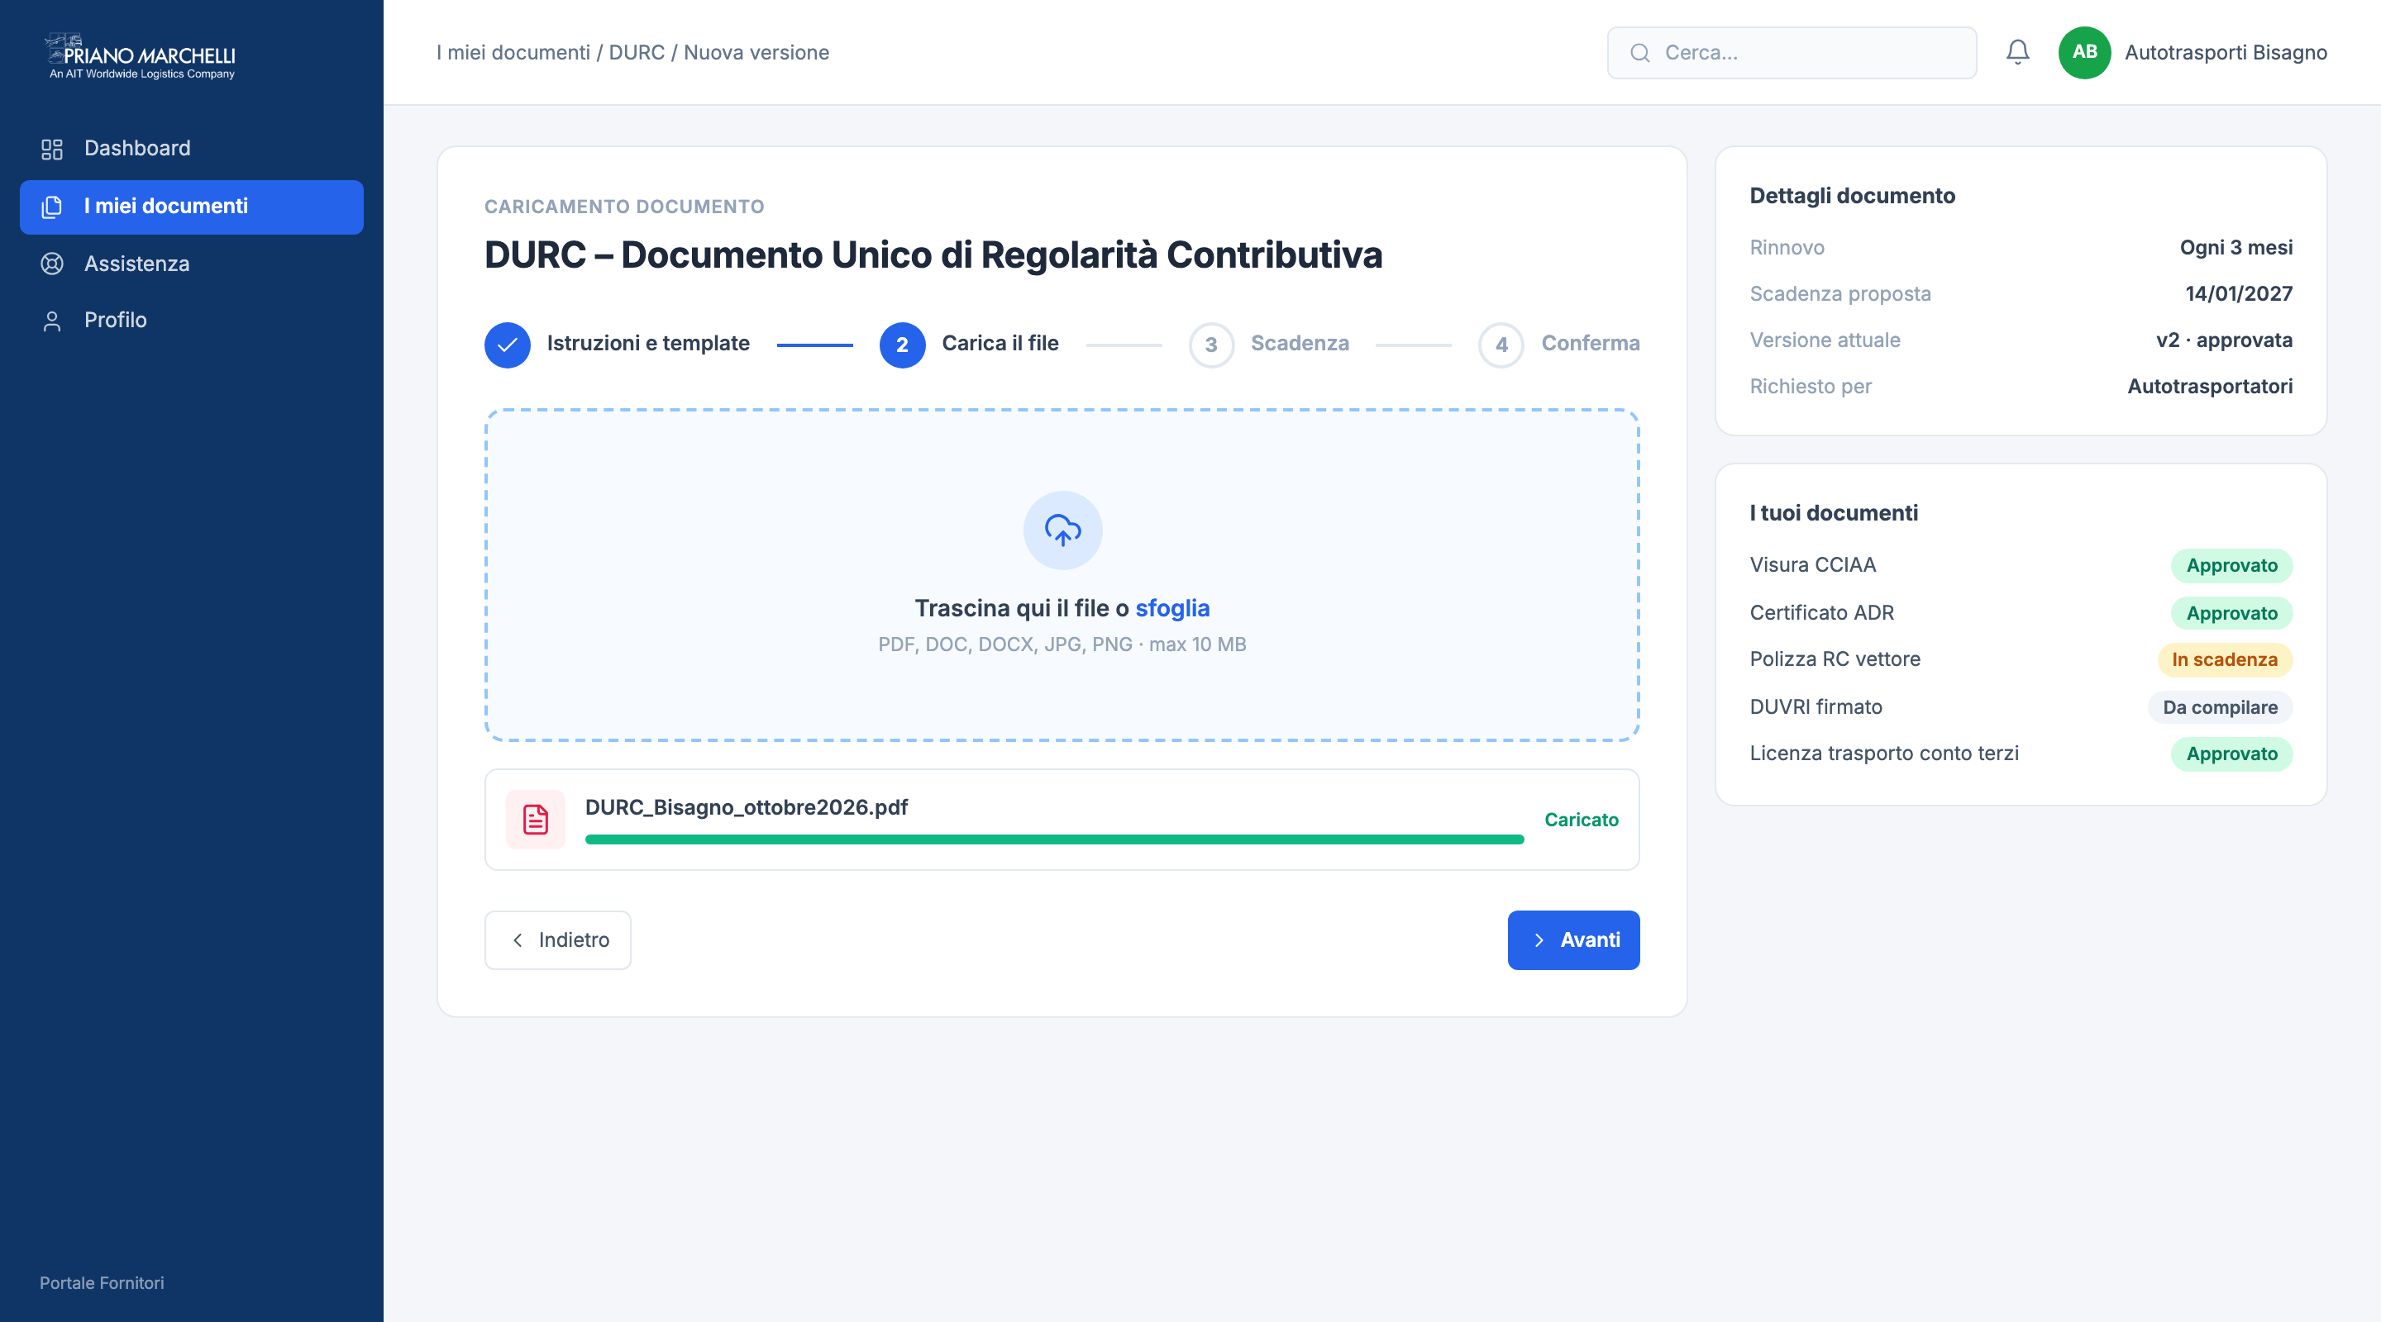Click the green upload progress bar
Viewport: 2381px width, 1322px height.
(1054, 839)
